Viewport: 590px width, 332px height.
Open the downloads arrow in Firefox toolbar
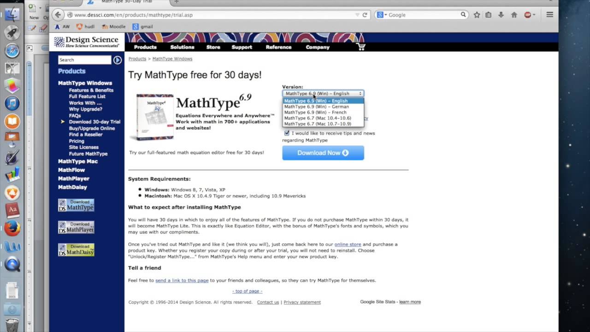pos(501,15)
